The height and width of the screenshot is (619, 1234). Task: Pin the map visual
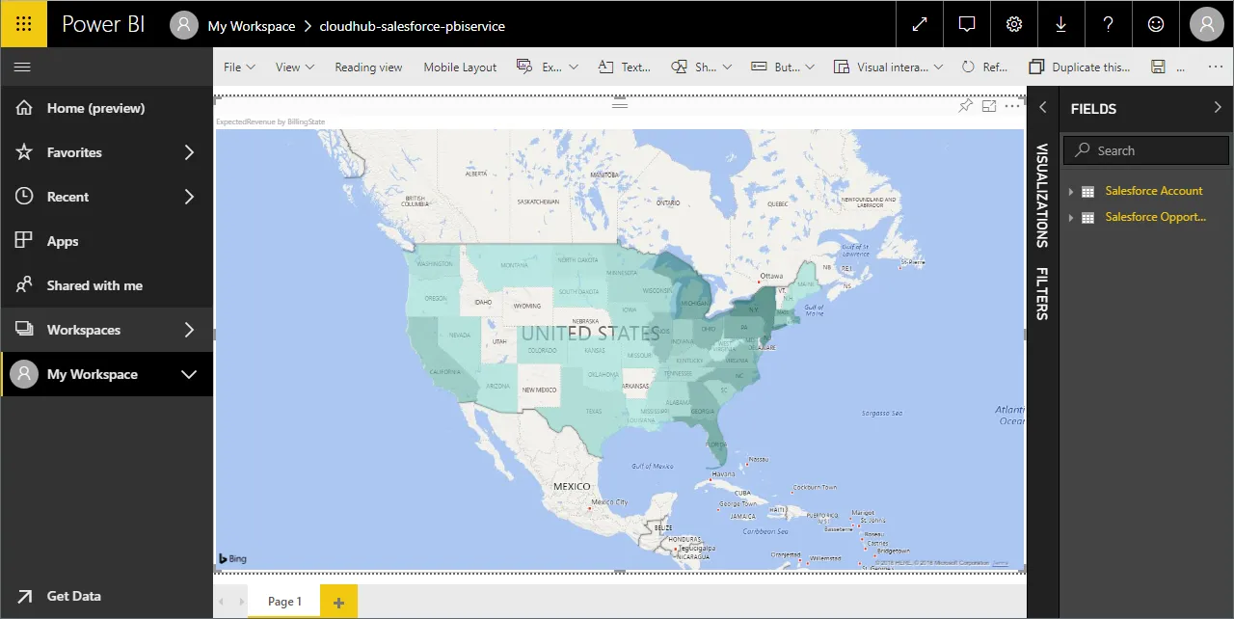[965, 106]
